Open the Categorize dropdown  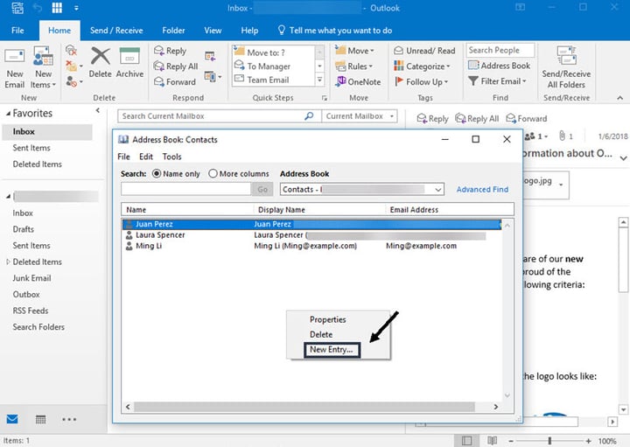coord(423,66)
